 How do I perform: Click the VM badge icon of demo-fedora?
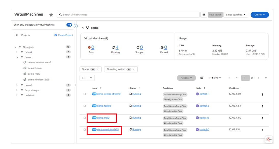pos(94,106)
